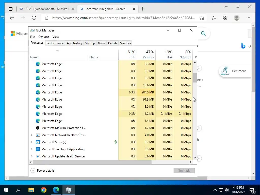Click the Edge back navigation arrow

click(12, 18)
